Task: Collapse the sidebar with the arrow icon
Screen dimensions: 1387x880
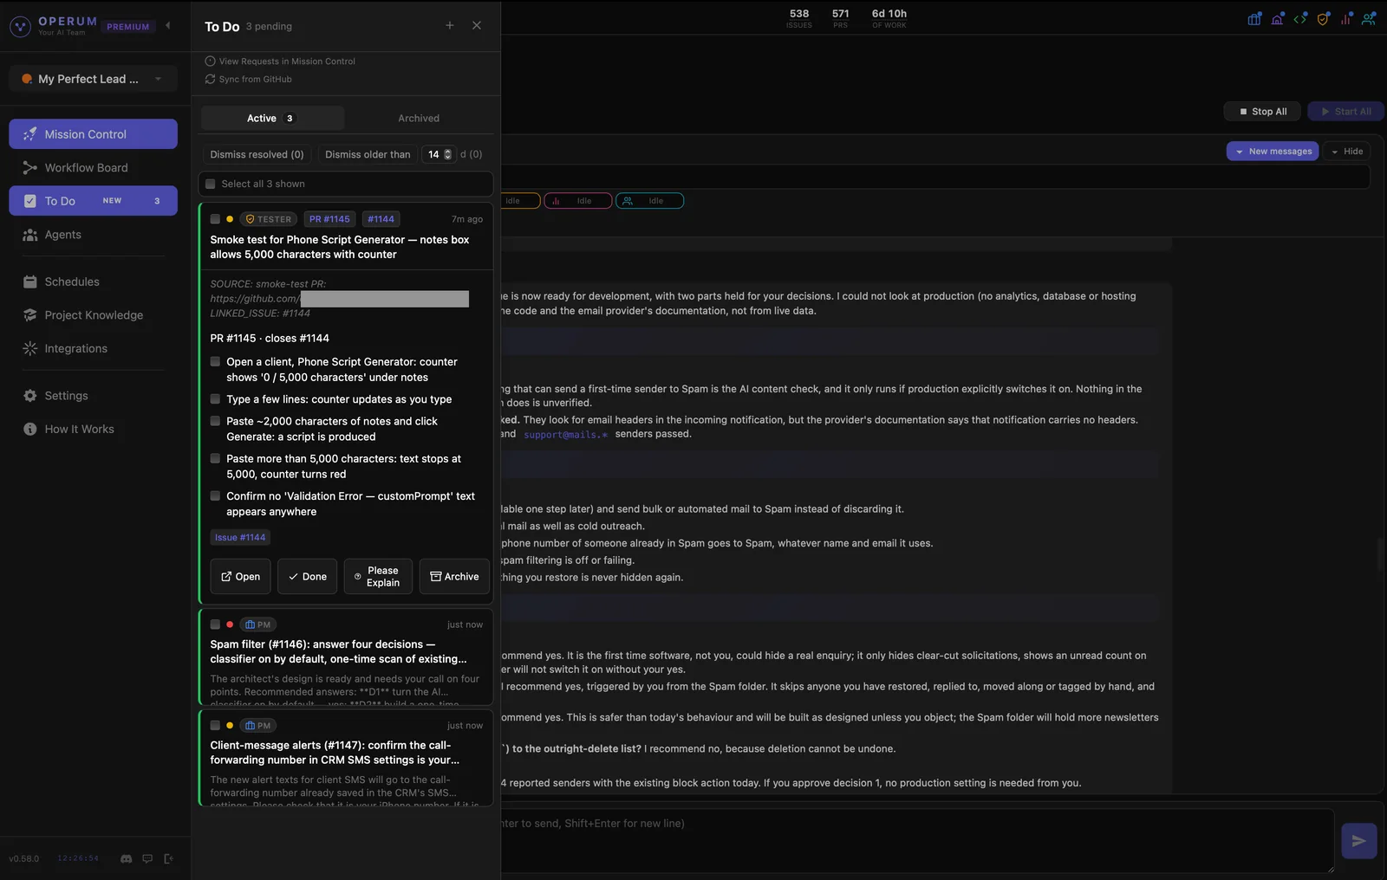Action: click(x=168, y=26)
